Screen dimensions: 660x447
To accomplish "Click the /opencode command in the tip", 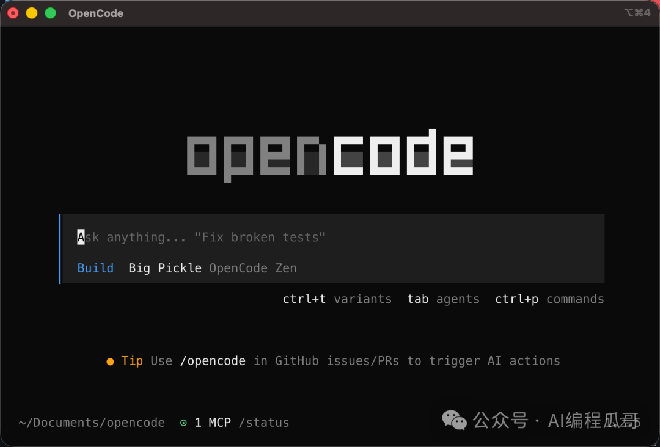I will click(213, 361).
